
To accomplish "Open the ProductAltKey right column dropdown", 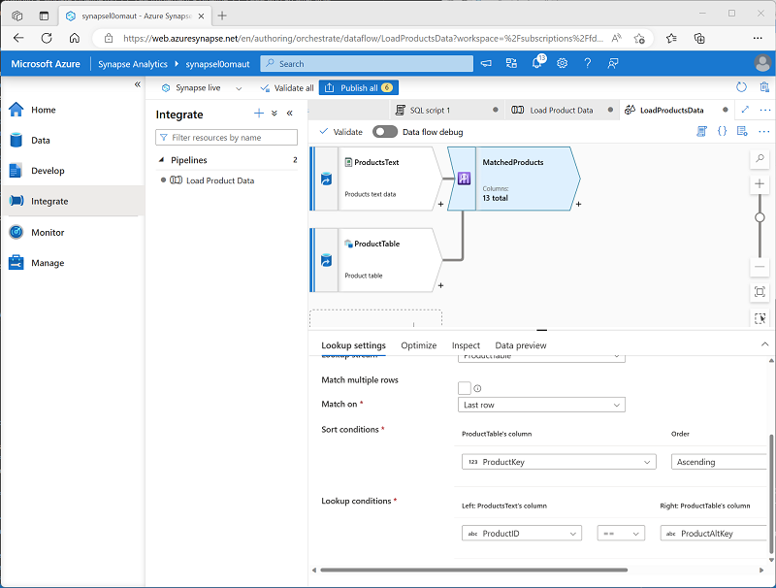I will [713, 534].
